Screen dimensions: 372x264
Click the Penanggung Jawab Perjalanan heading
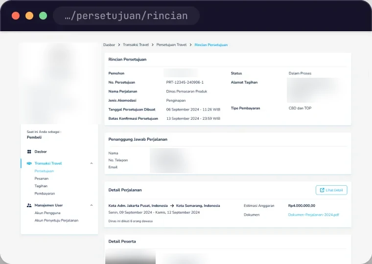tap(138, 139)
